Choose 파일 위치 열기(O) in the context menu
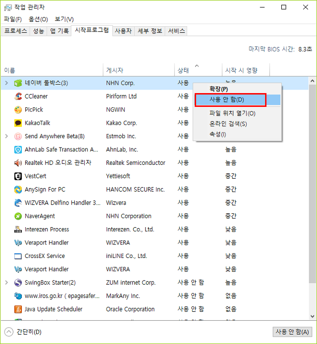The image size is (317, 344). pyautogui.click(x=238, y=113)
